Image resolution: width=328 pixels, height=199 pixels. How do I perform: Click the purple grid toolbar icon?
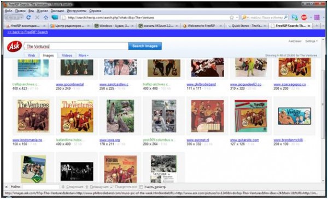[x=317, y=17]
